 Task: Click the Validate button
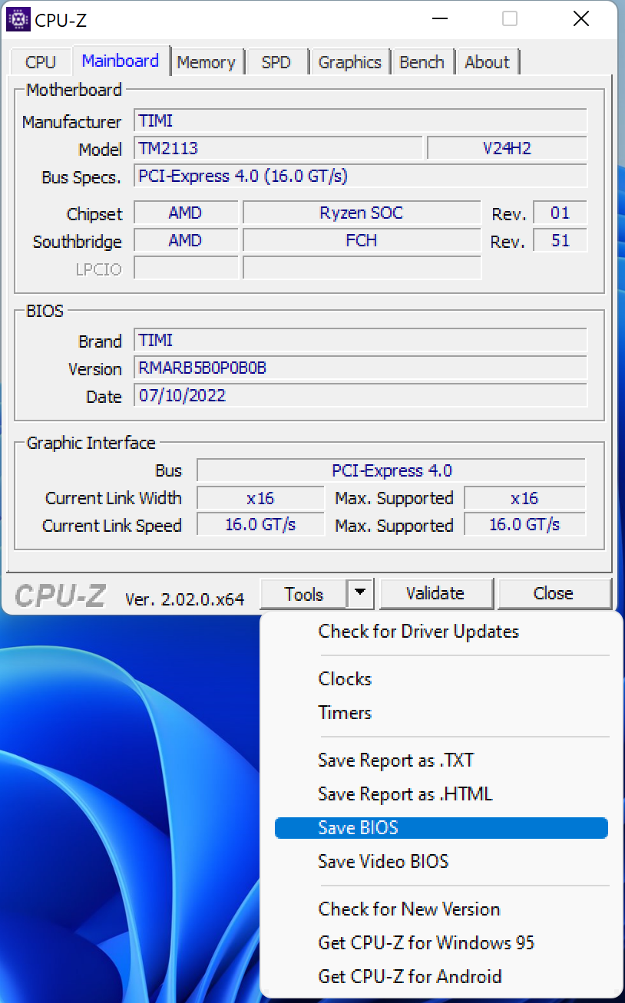click(x=435, y=594)
